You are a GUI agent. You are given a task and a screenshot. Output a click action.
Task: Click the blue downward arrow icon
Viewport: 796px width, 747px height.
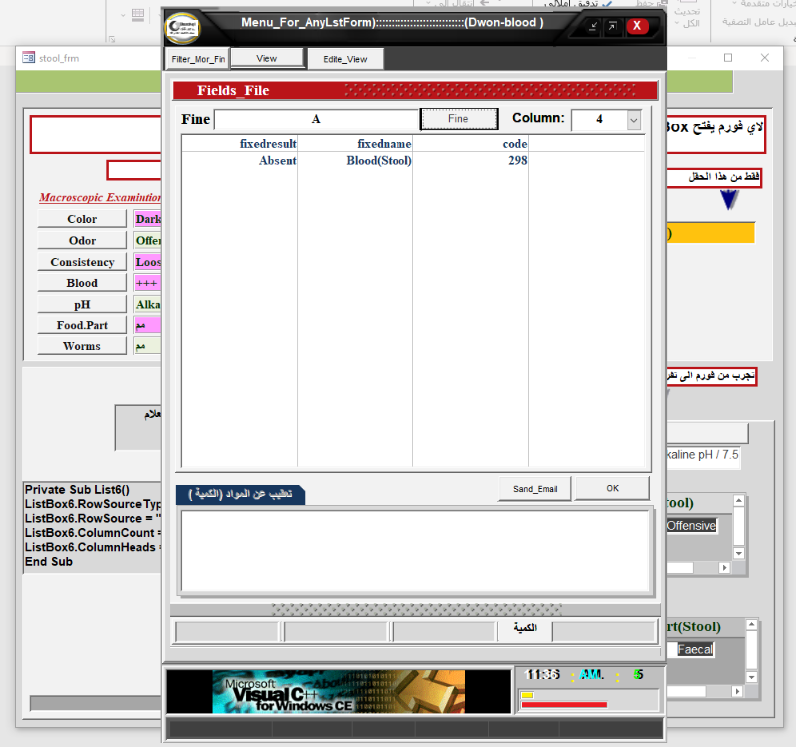729,200
